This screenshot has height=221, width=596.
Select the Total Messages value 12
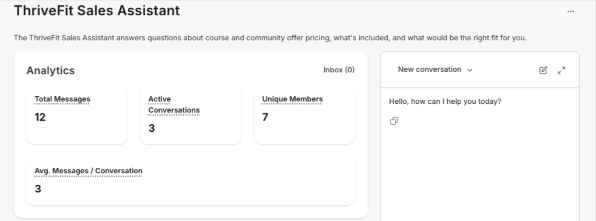[40, 117]
